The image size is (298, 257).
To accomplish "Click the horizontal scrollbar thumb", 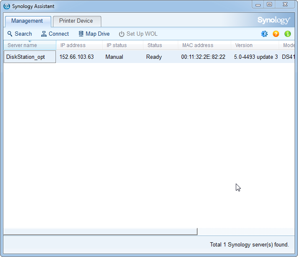I will click(x=100, y=231).
